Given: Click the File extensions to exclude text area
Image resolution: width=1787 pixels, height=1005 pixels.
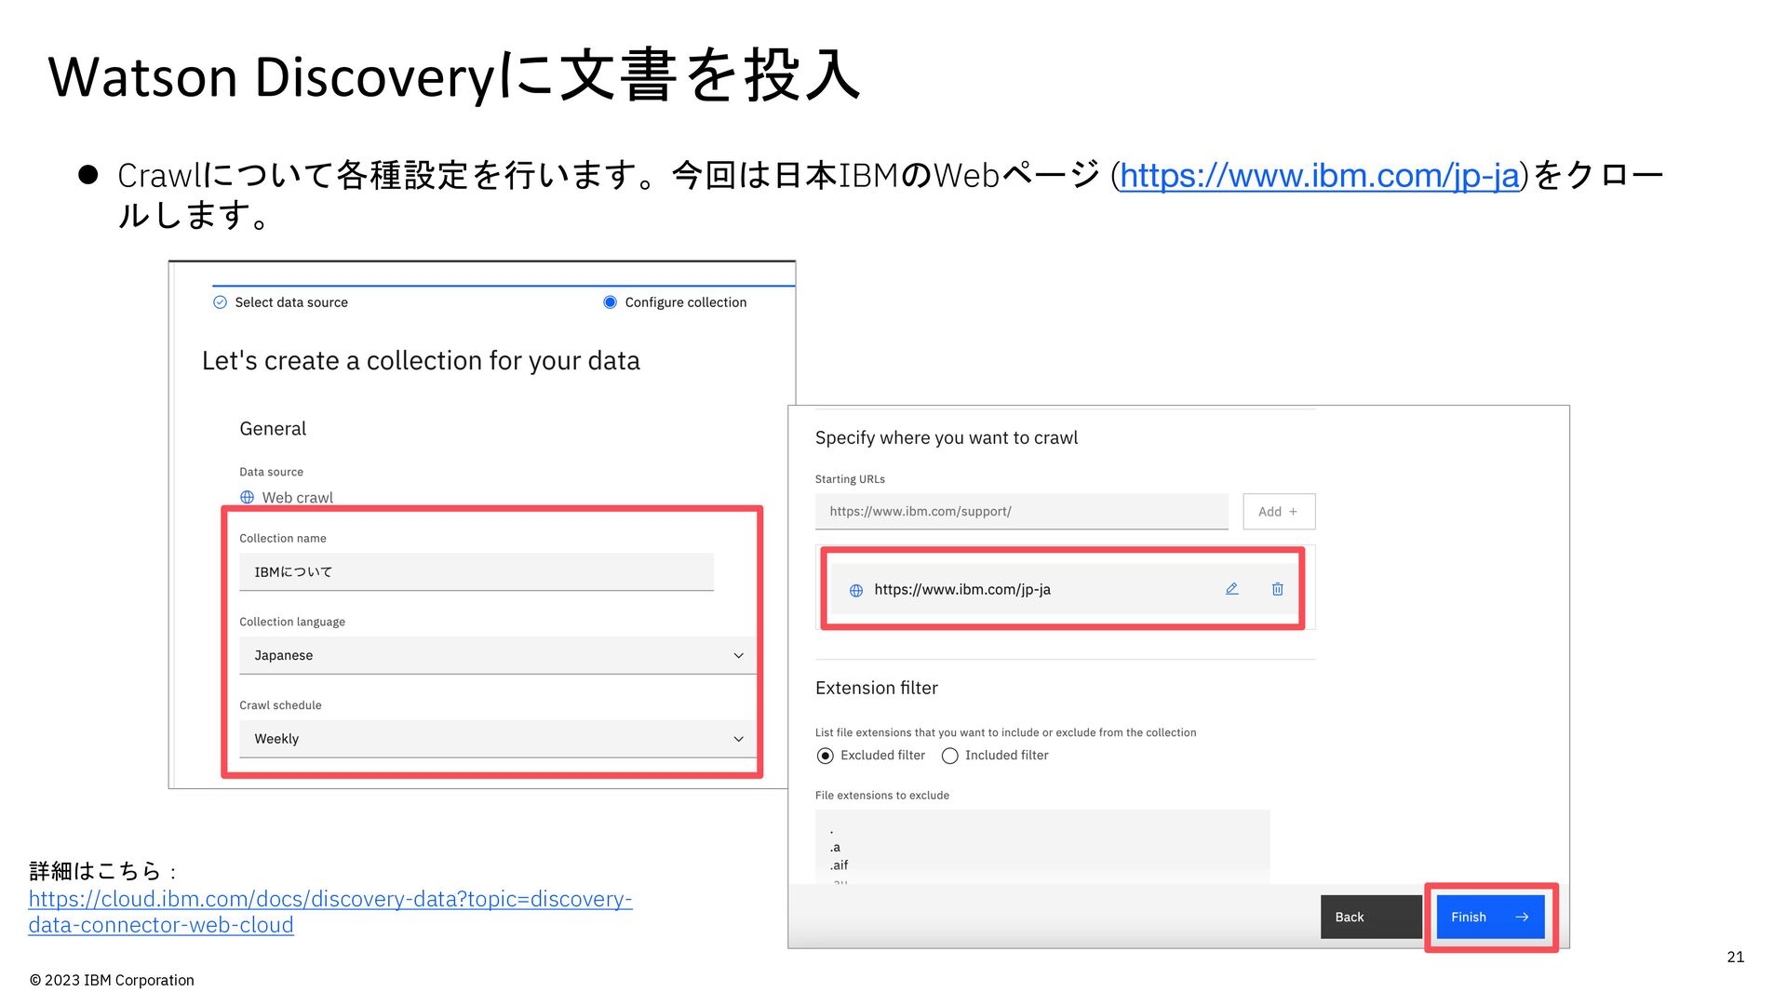Looking at the screenshot, I should tap(1042, 847).
